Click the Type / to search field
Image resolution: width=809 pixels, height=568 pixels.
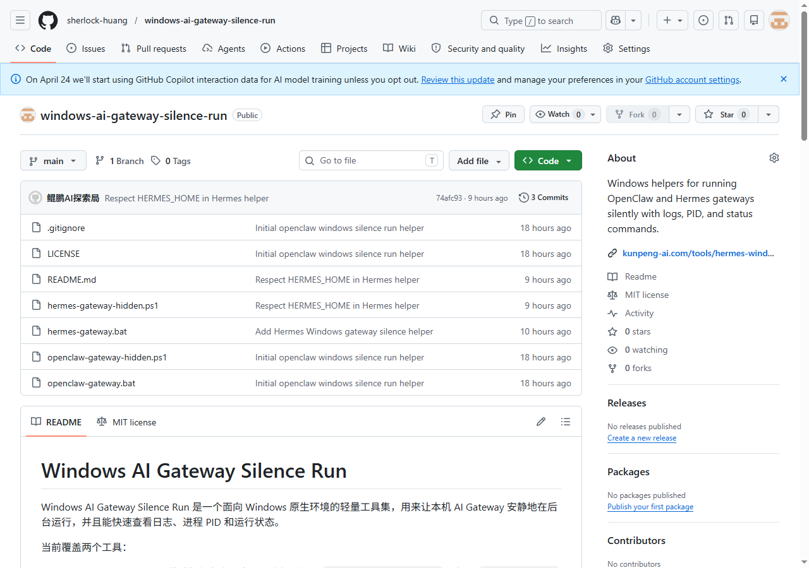pyautogui.click(x=541, y=20)
